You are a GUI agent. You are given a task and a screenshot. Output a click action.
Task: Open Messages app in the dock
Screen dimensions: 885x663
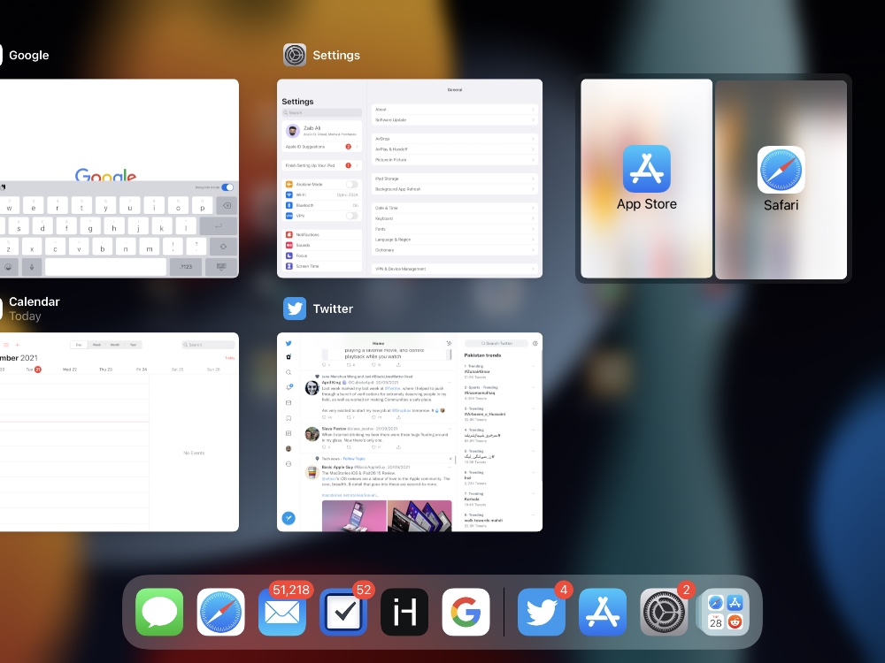coord(159,612)
